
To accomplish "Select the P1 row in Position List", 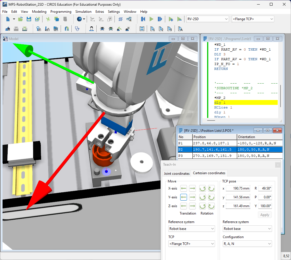I will pyautogui.click(x=230, y=143).
